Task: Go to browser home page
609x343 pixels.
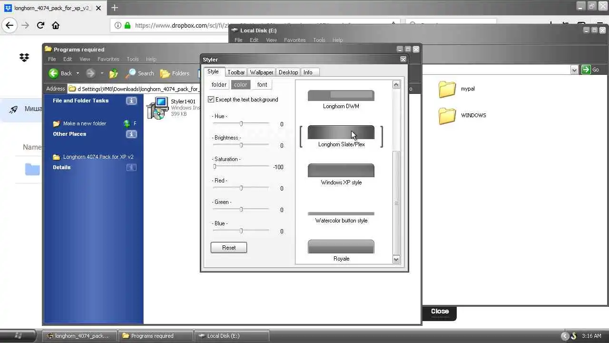Action: coord(56,25)
